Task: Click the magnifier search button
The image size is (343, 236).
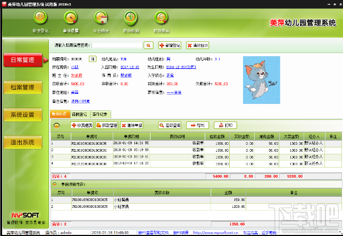Action: [148, 45]
